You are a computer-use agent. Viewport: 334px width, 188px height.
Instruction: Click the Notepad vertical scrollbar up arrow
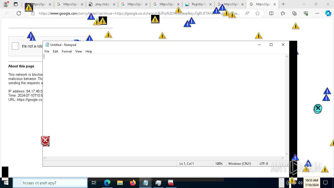point(287,56)
